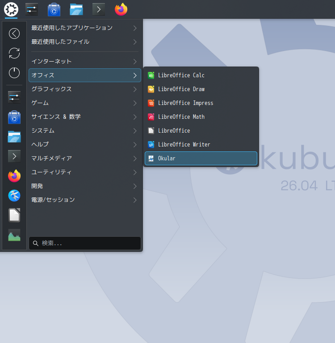Launch Konsole terminal from top panel
This screenshot has height=343, width=335.
coord(99,9)
